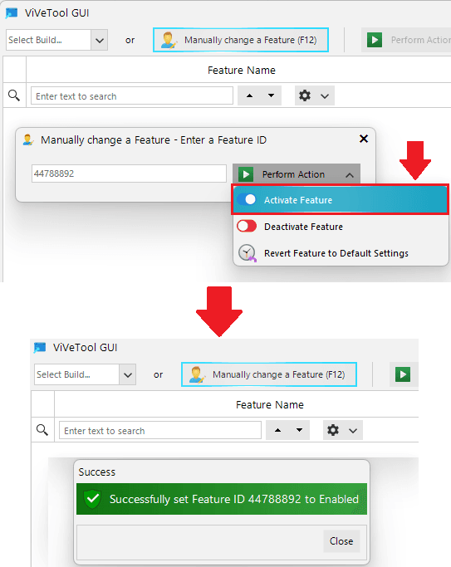The height and width of the screenshot is (567, 451).
Task: Collapse the Perform Action dropdown in dialog
Action: pos(350,174)
